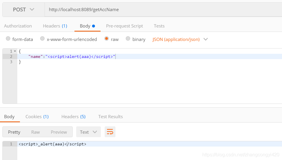Switch response view to Preview

(x=59, y=132)
